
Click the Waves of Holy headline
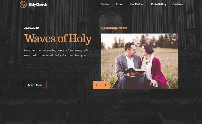[58, 39]
